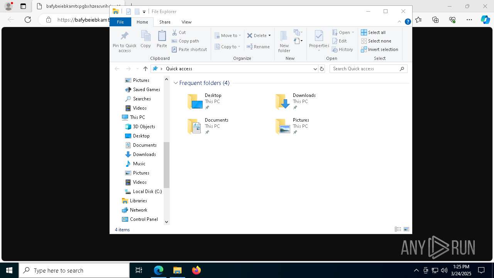Screen dimensions: 494x278
Task: Click navigation pane scroll down arrow
Action: point(167,222)
